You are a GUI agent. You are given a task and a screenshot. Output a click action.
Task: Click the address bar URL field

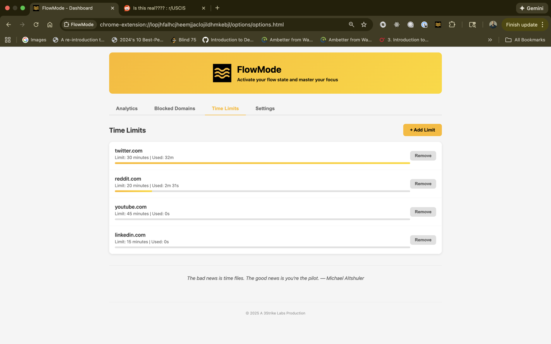click(x=215, y=25)
